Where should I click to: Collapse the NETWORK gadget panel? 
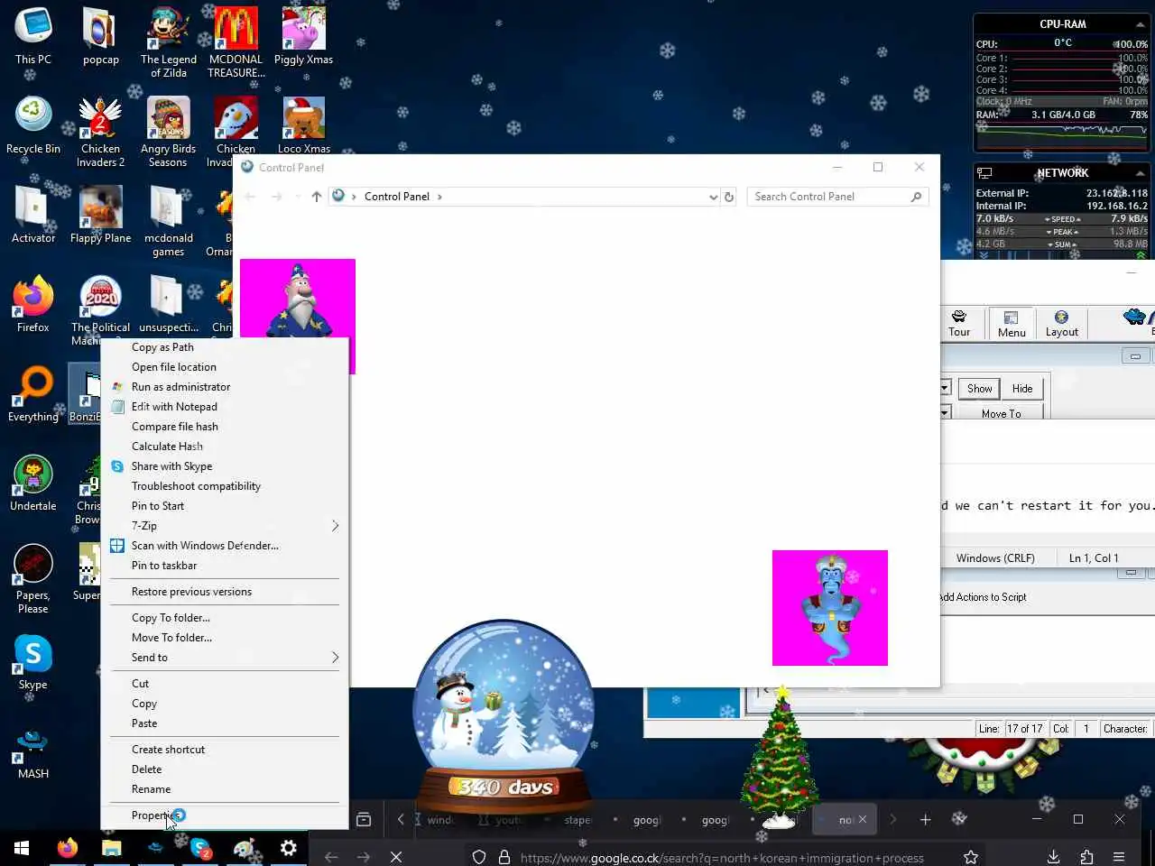[x=1141, y=173]
